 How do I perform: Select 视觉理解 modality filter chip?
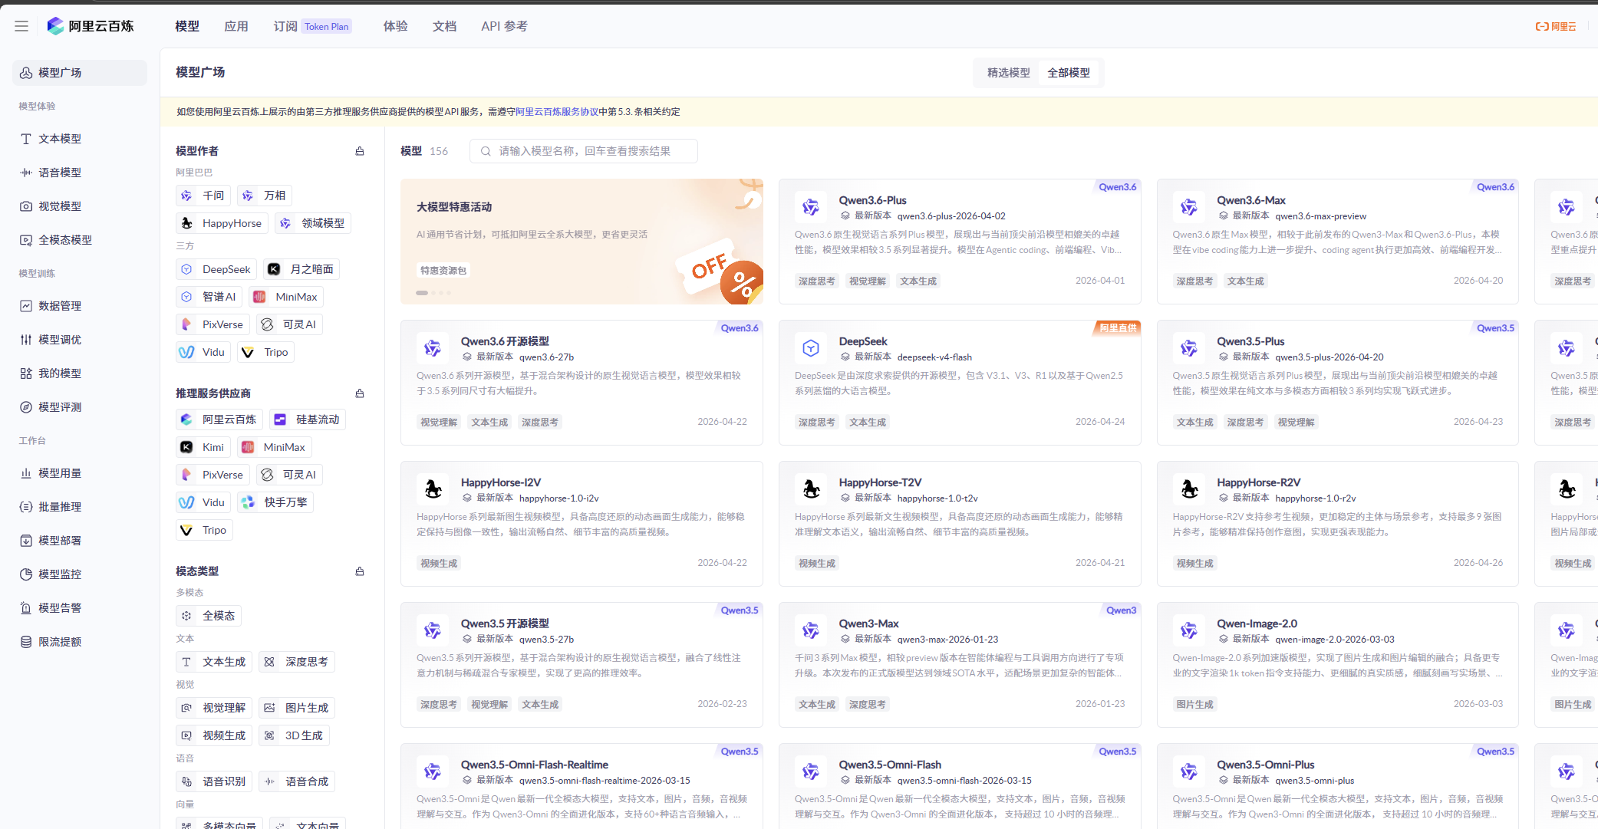[214, 708]
